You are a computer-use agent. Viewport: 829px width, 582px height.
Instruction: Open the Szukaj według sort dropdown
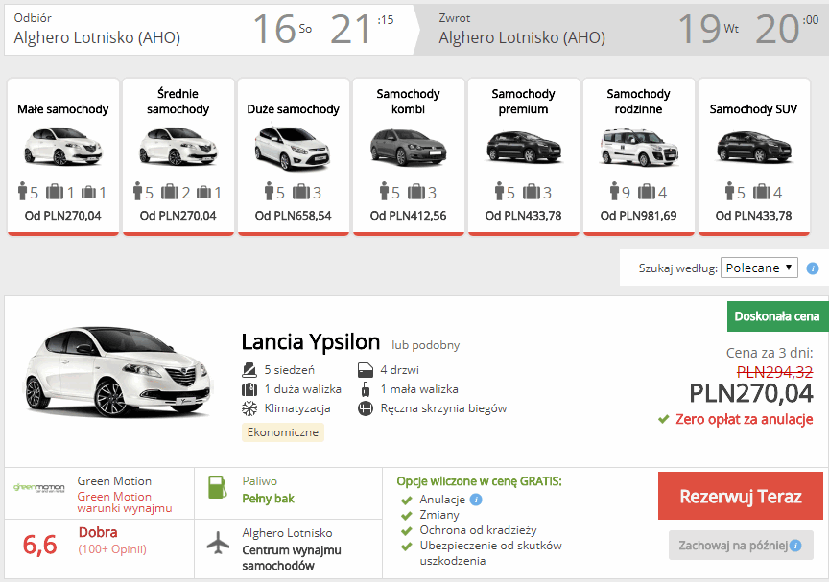[759, 268]
